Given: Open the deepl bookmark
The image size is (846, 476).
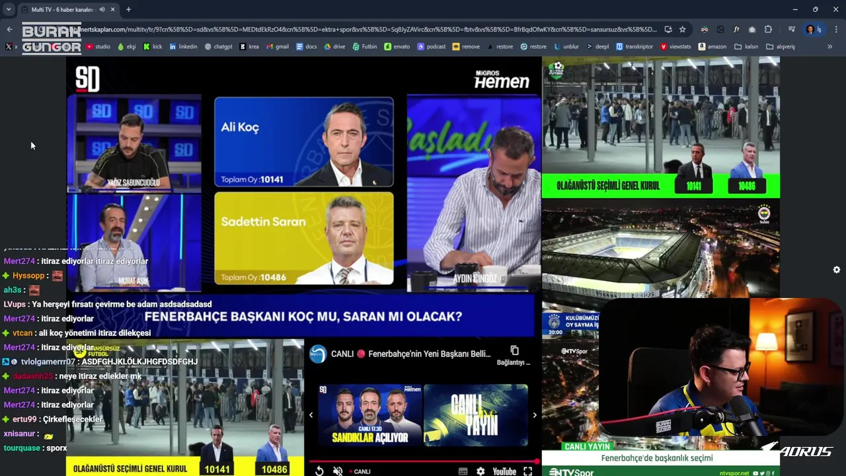Looking at the screenshot, I should 597,46.
